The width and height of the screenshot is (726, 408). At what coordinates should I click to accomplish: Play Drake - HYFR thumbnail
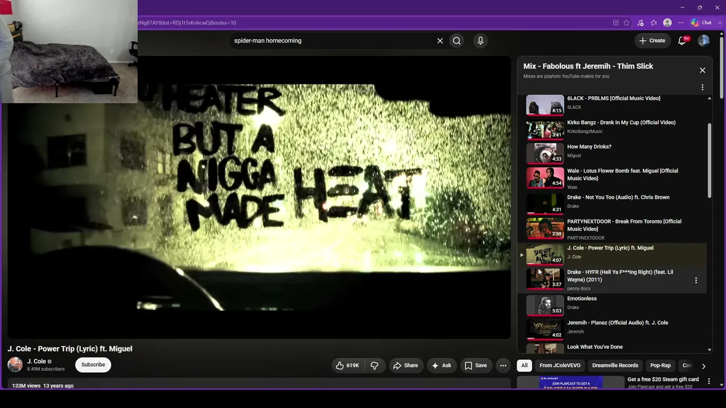click(545, 279)
